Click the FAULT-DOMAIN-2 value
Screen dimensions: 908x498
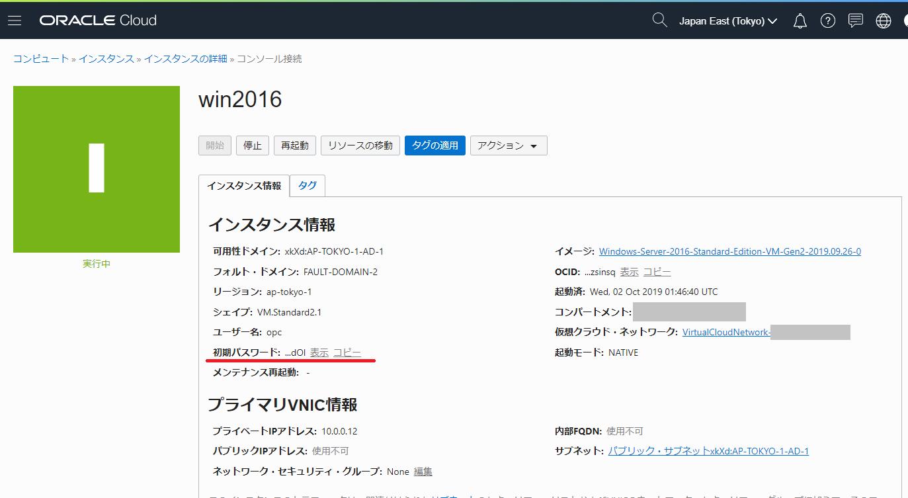[341, 272]
